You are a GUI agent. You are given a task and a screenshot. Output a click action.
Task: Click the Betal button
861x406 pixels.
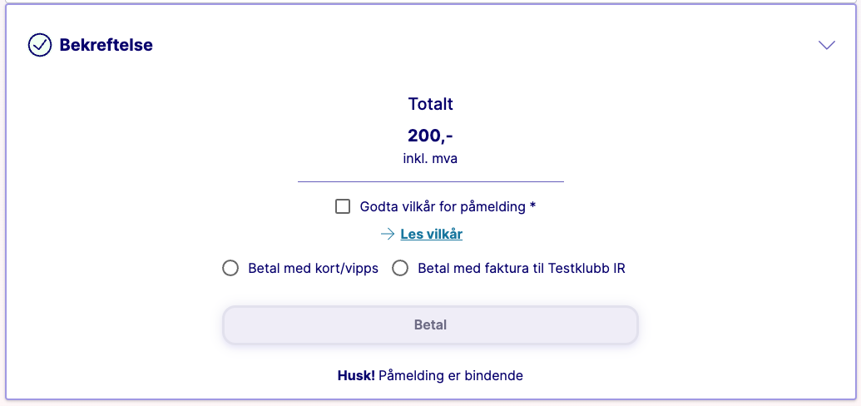[x=431, y=324]
